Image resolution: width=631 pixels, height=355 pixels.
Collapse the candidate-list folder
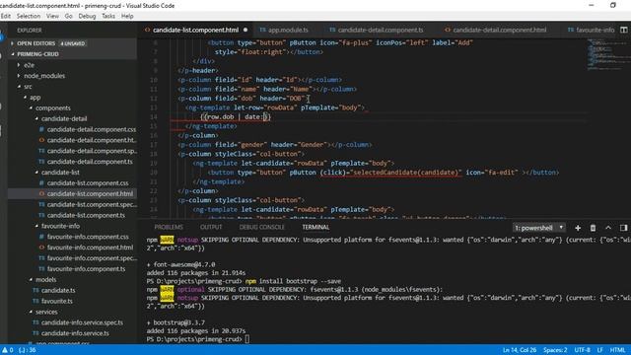[x=60, y=173]
